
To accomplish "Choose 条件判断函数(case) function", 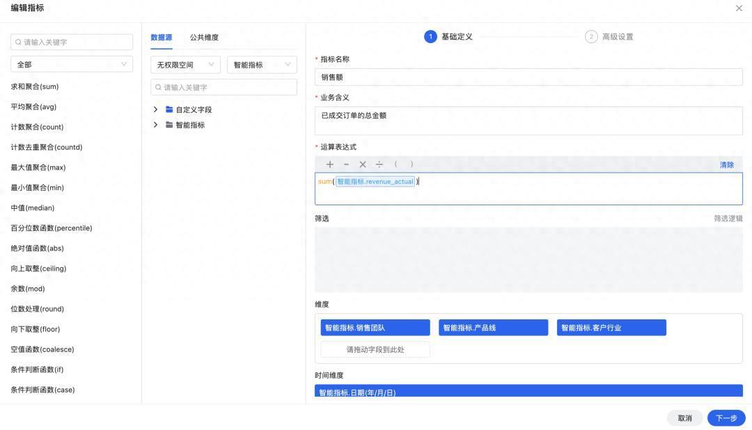I will click(42, 390).
